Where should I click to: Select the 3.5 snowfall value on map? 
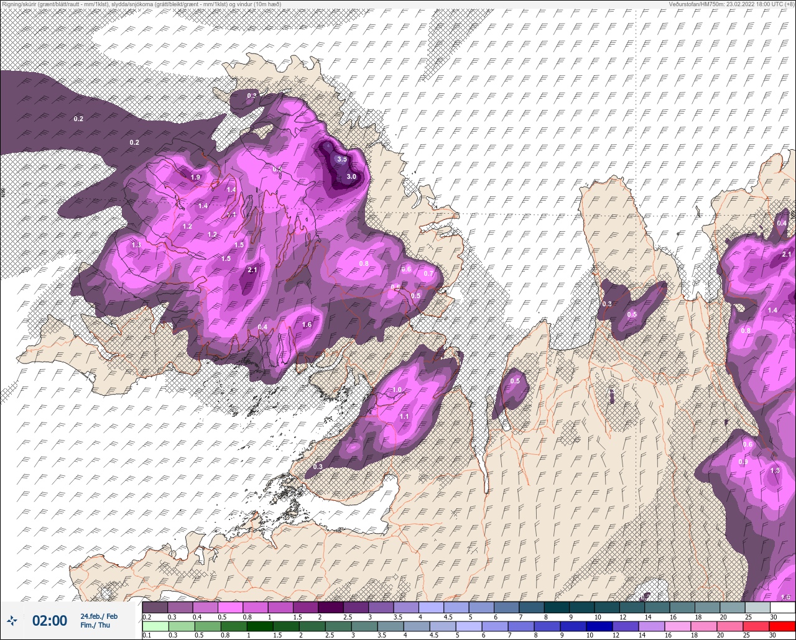tap(342, 159)
